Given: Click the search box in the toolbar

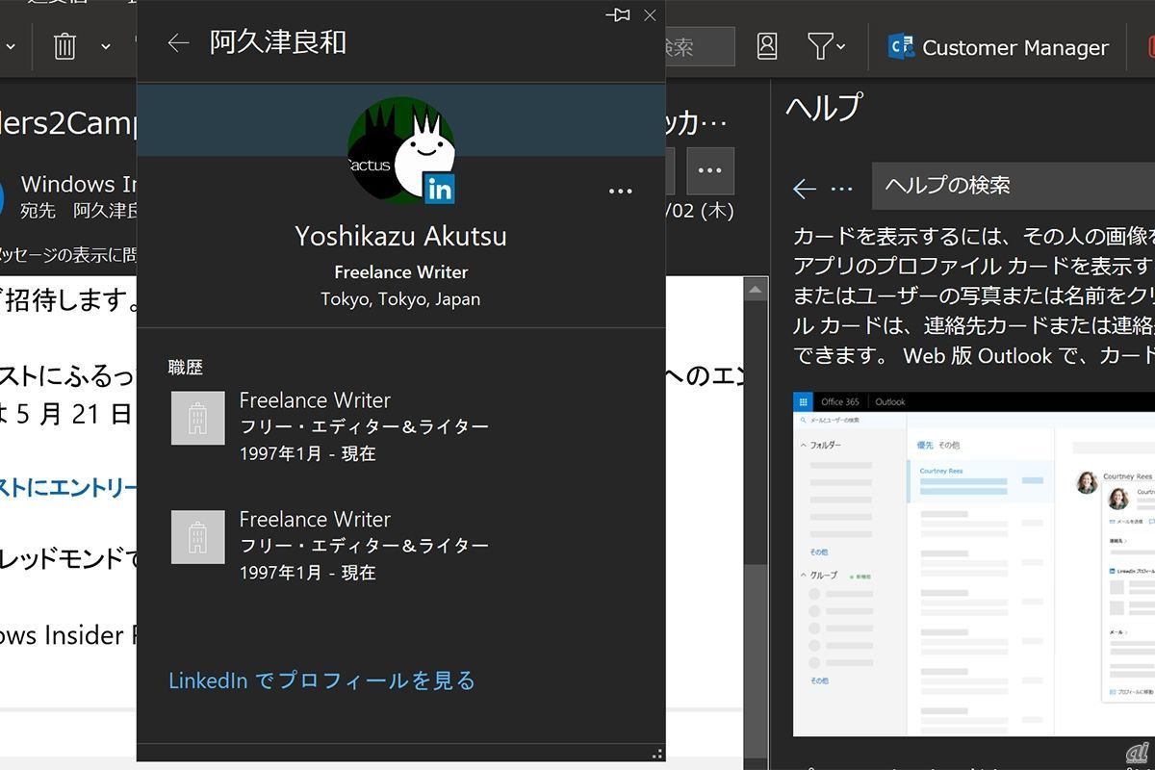Looking at the screenshot, I should 700,46.
